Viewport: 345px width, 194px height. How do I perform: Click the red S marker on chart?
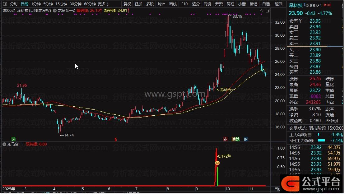(x=116, y=139)
